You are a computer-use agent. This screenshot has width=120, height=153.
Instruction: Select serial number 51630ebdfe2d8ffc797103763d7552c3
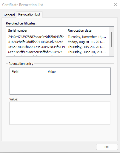(36, 42)
